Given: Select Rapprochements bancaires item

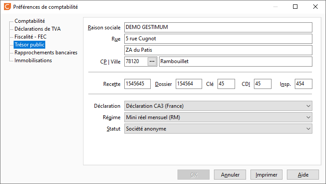Looking at the screenshot, I should coord(46,53).
